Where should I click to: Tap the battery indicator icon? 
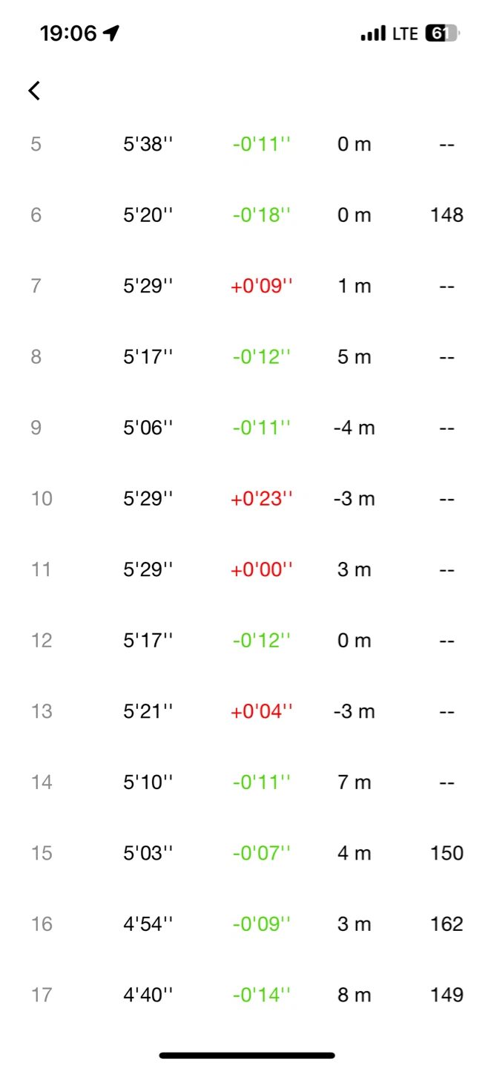click(442, 33)
